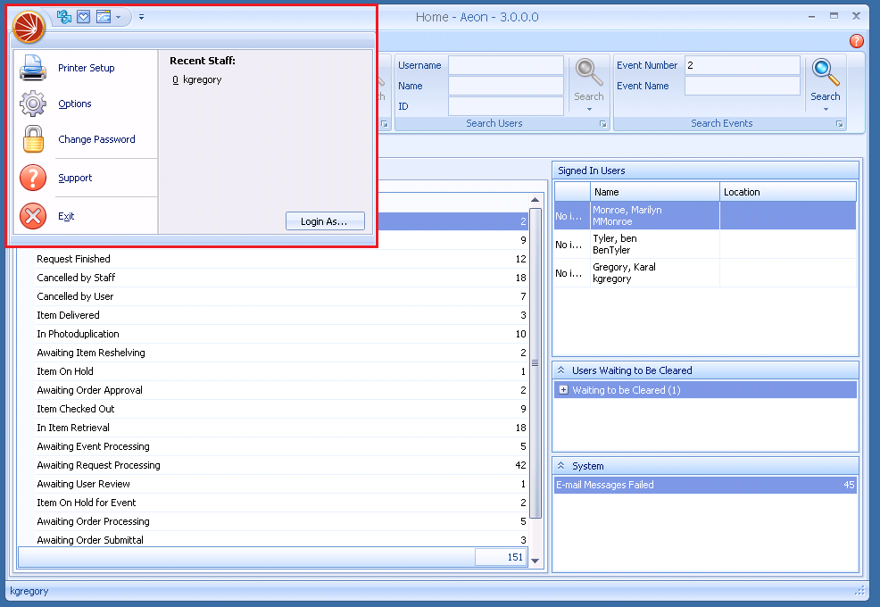Click the request list scrollbar up arrow
The width and height of the screenshot is (880, 607).
(535, 200)
